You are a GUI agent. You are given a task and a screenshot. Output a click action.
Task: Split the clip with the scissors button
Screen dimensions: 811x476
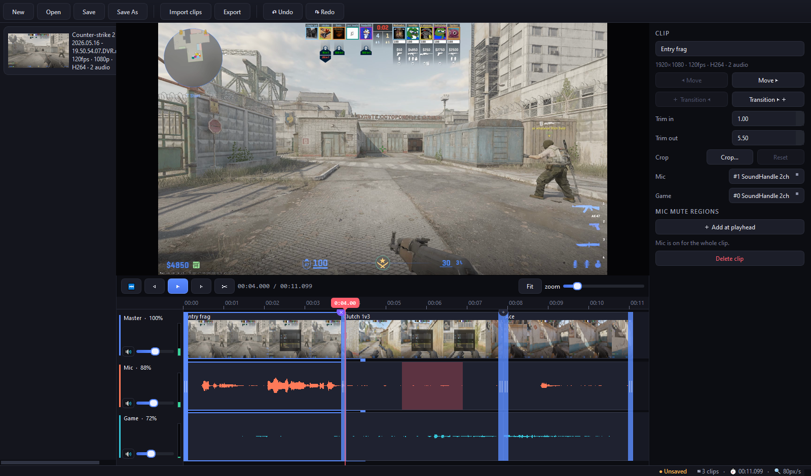click(x=224, y=286)
